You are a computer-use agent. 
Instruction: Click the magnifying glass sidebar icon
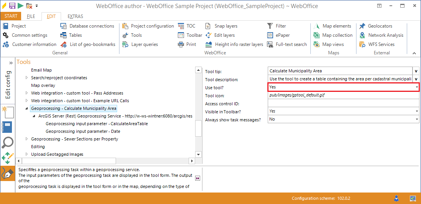coord(8,142)
